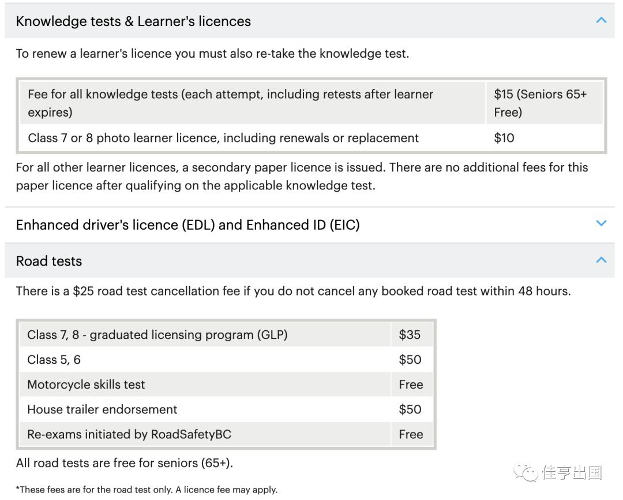Screen dimensions: 623x500
Task: Click the road test cancellation fee sentence
Action: tap(293, 291)
